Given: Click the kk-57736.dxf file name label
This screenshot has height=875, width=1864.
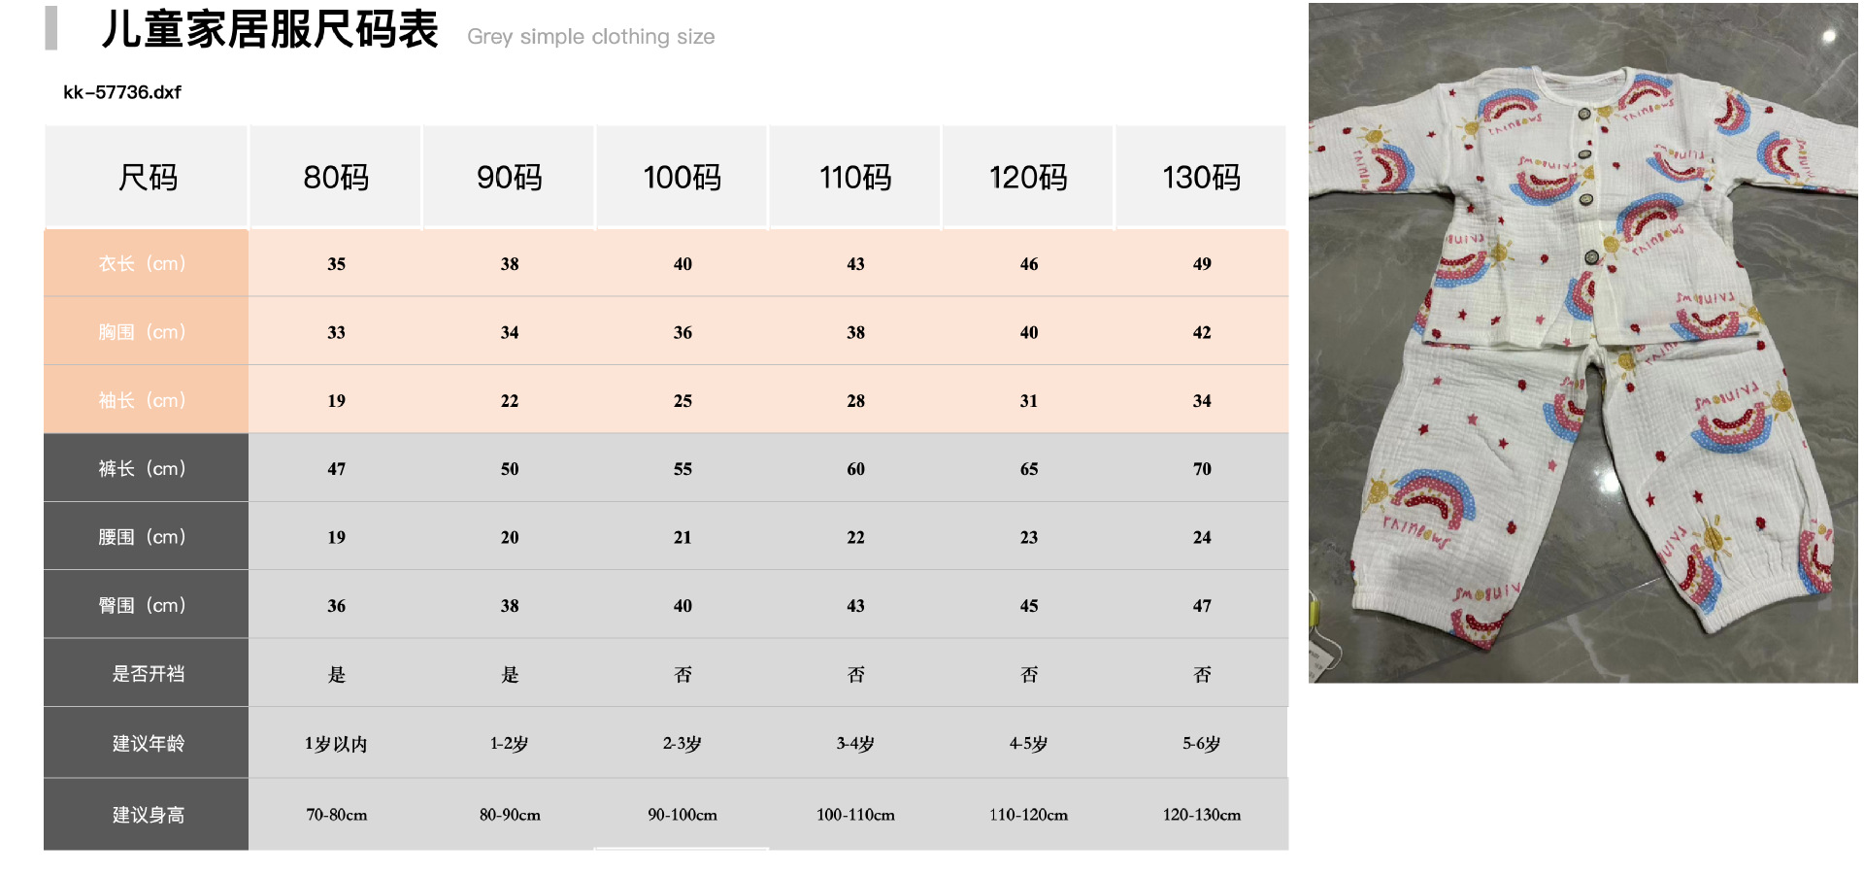Looking at the screenshot, I should (x=122, y=92).
